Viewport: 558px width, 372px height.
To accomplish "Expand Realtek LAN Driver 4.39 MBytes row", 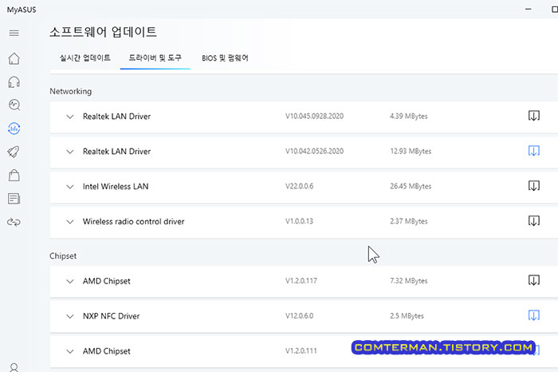I will pos(70,117).
